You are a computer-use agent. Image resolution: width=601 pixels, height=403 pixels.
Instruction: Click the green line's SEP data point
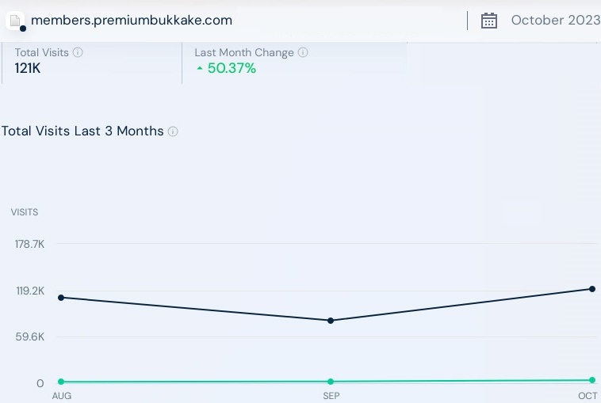331,382
